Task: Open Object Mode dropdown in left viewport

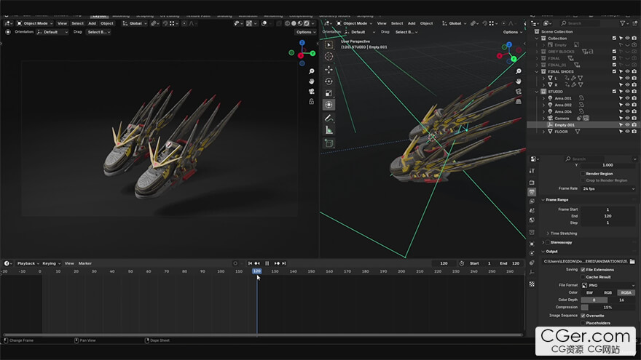Action: pos(35,23)
